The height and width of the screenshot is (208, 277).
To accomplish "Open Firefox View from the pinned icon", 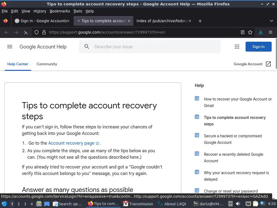I will coord(5,21).
